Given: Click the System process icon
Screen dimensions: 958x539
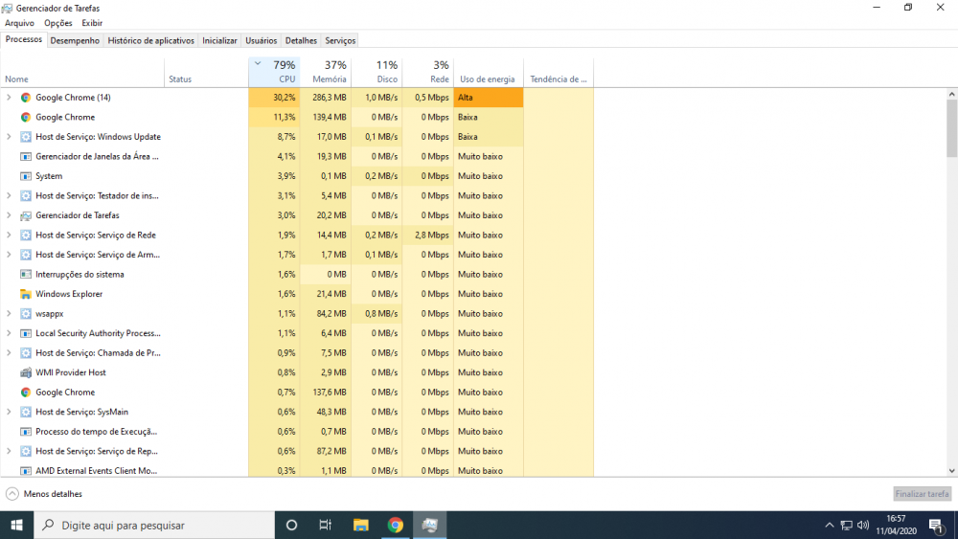Looking at the screenshot, I should click(26, 176).
